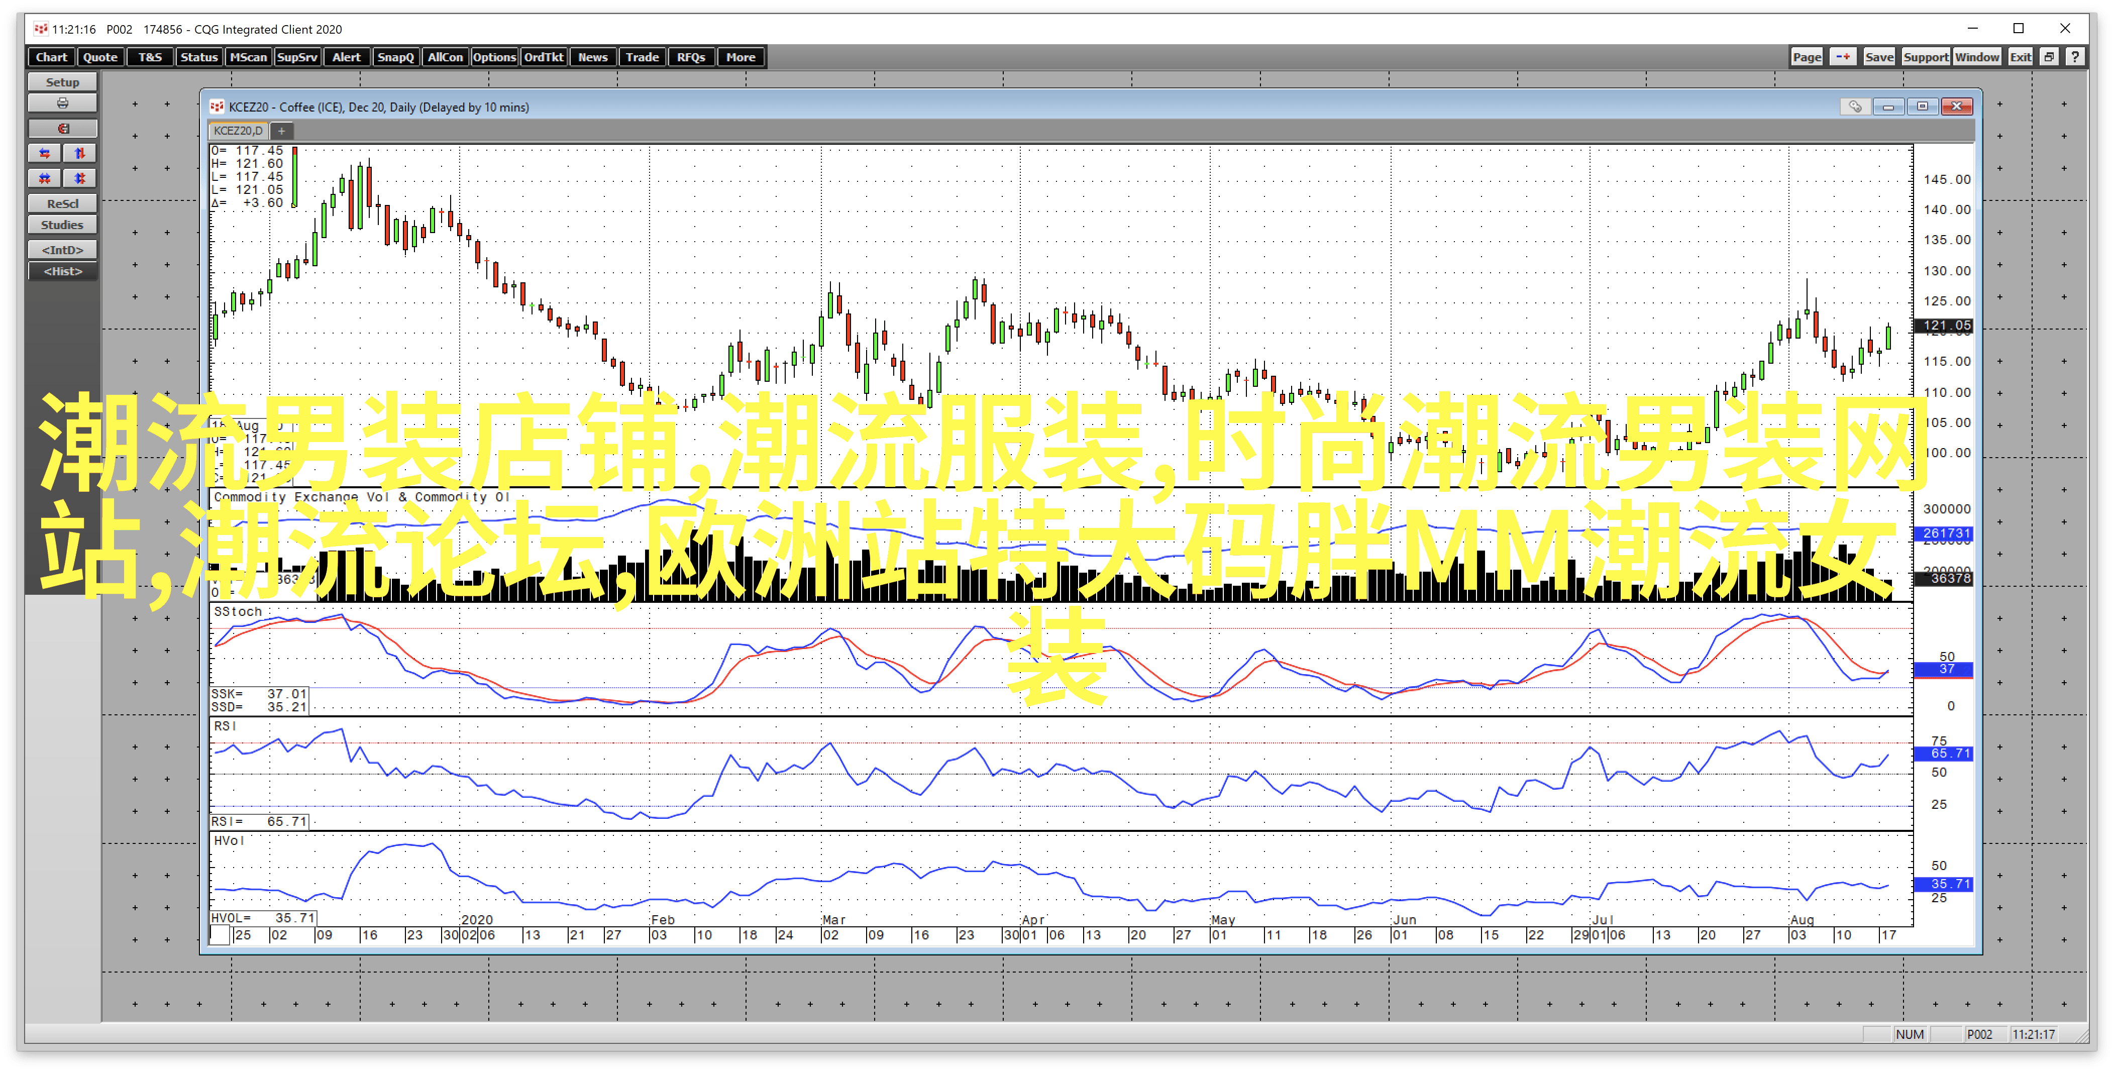Toggle the IntD intraday button
The height and width of the screenshot is (1072, 2114).
click(x=62, y=250)
